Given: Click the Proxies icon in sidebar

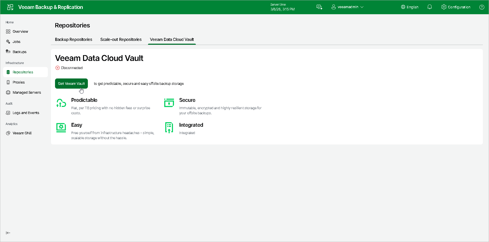Looking at the screenshot, I should [8, 82].
